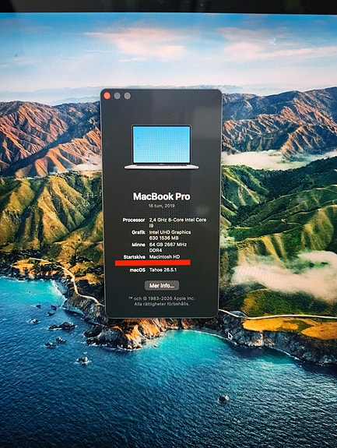Click the Mer info... button
The height and width of the screenshot is (448, 337).
(162, 285)
